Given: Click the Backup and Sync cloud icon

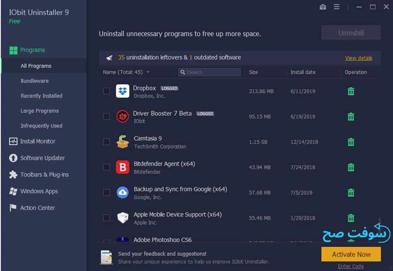Looking at the screenshot, I should (123, 192).
